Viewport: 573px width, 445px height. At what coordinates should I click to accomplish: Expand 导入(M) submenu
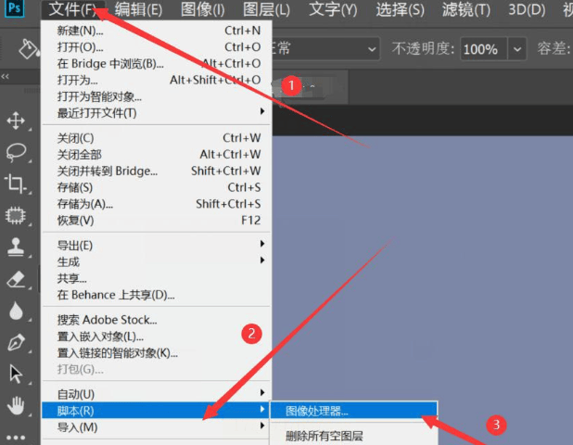point(157,427)
